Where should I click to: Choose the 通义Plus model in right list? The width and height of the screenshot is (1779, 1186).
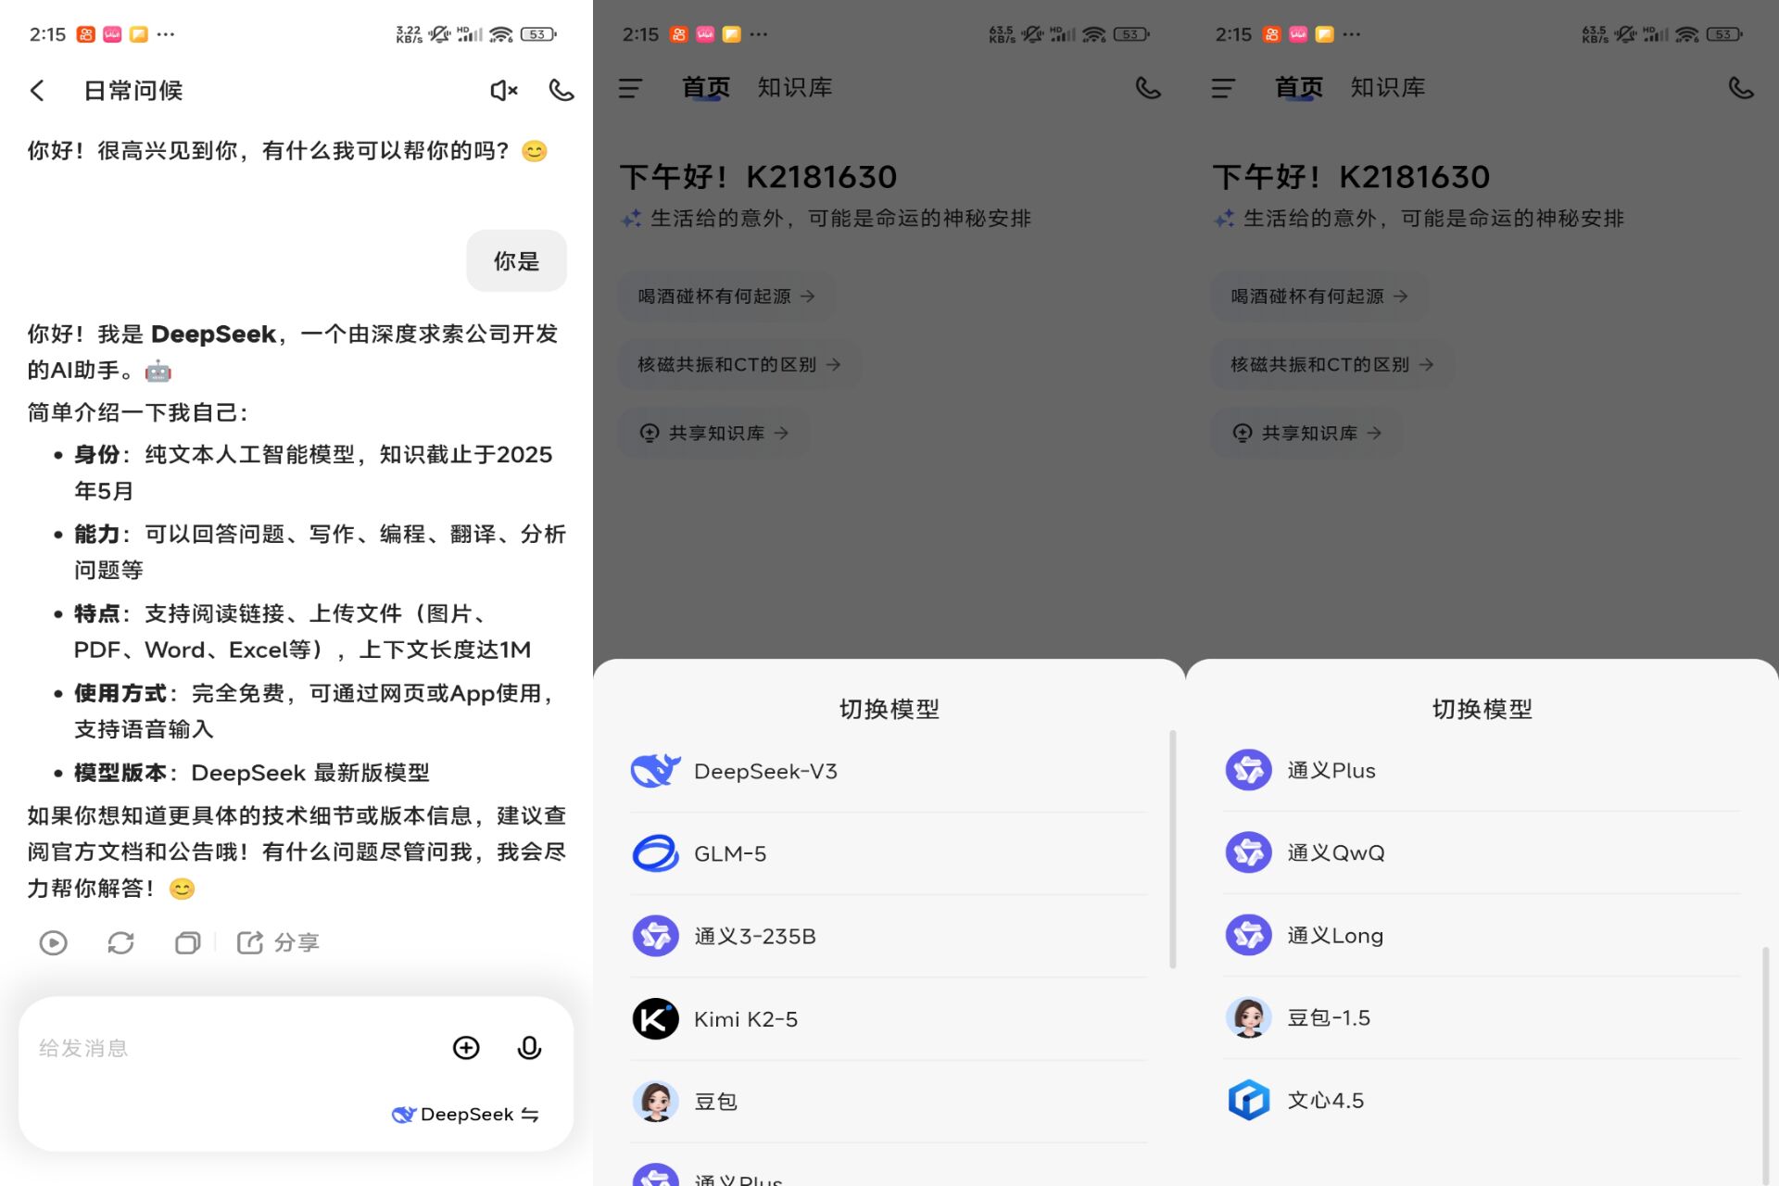[x=1482, y=770]
